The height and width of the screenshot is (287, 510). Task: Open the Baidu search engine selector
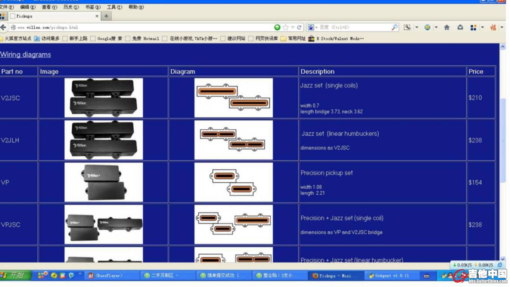[312, 27]
